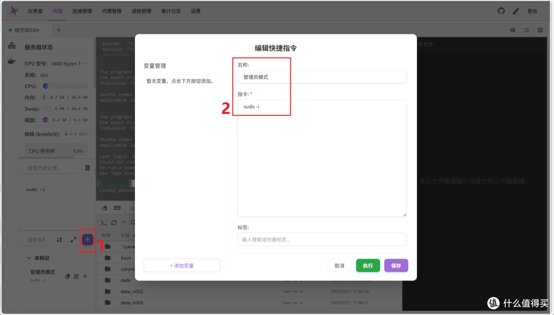Delete the 管理员模式 quick command

point(85,276)
